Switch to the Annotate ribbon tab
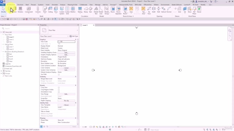The width and height of the screenshot is (234, 131). click(x=54, y=5)
